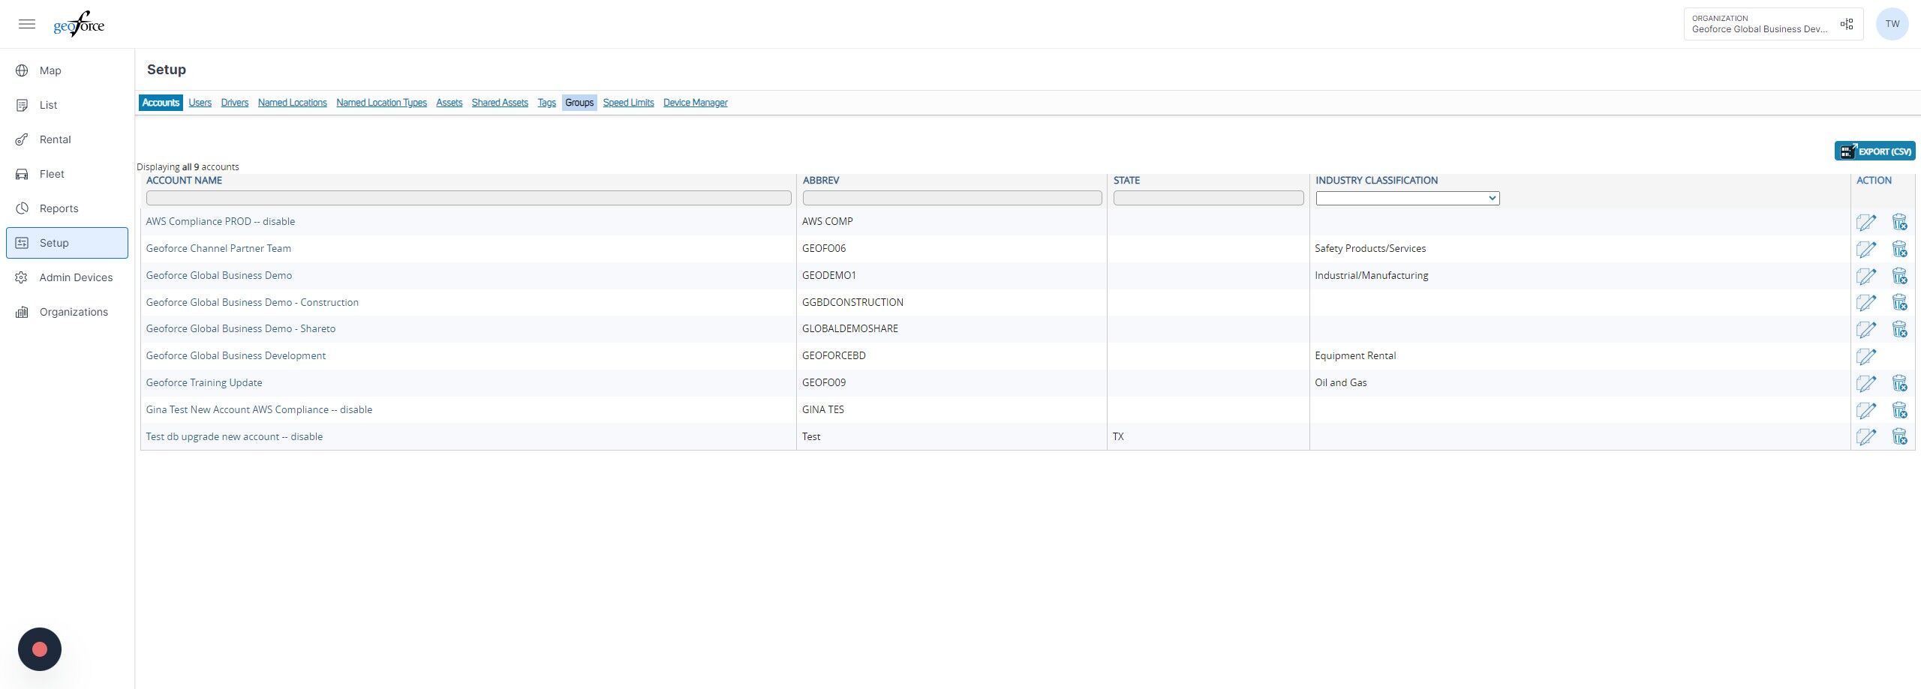1921x689 pixels.
Task: Open the TW user avatar menu
Action: click(x=1892, y=24)
